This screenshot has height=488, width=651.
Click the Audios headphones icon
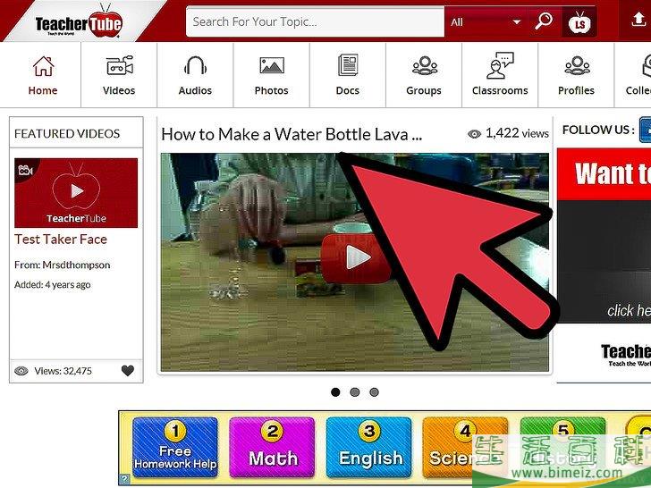click(x=195, y=65)
